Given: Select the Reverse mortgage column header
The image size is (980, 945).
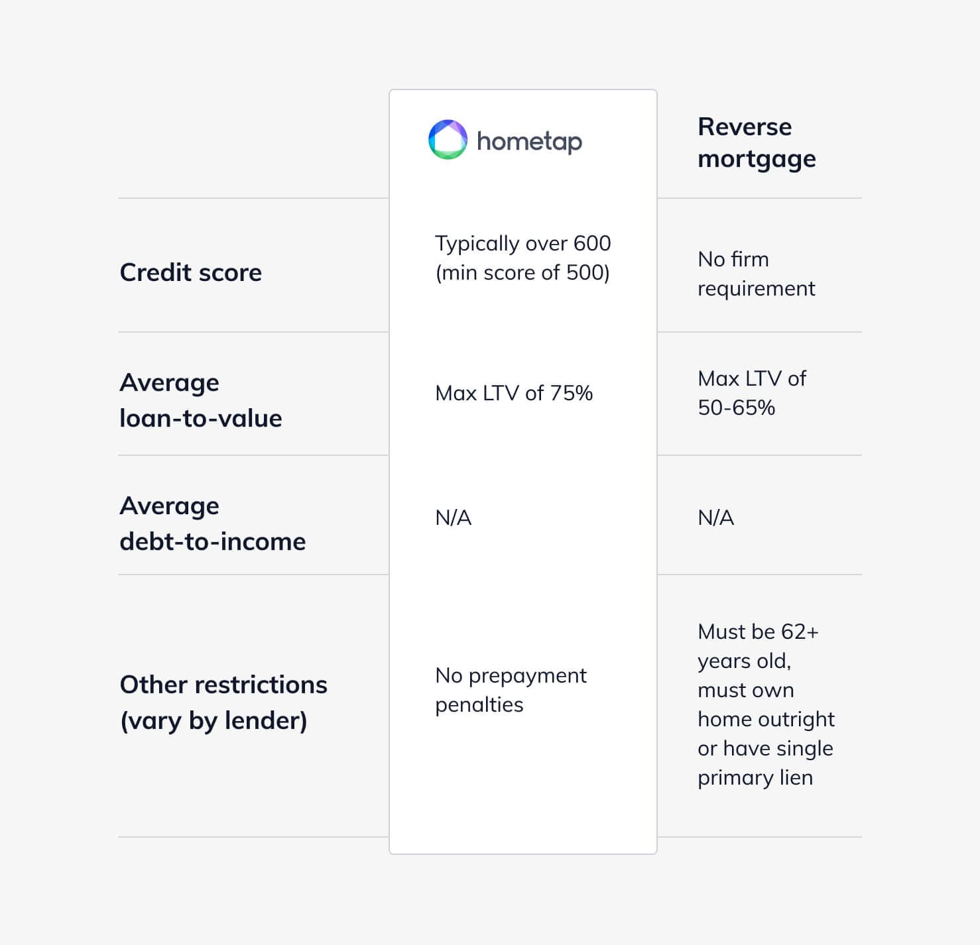Looking at the screenshot, I should [757, 142].
